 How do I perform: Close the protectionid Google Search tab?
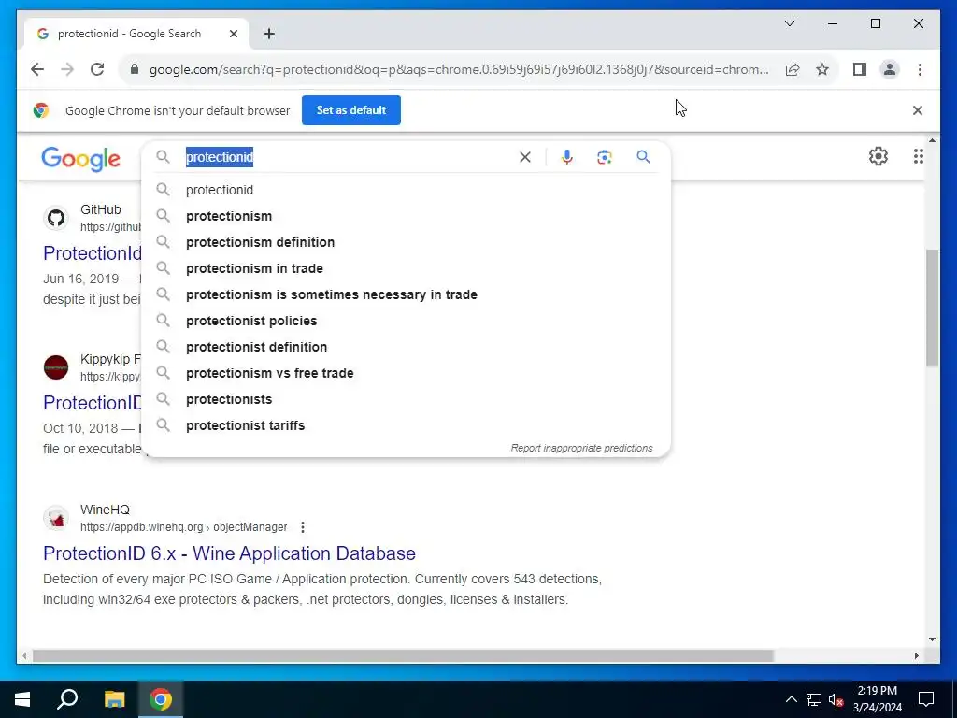point(233,34)
